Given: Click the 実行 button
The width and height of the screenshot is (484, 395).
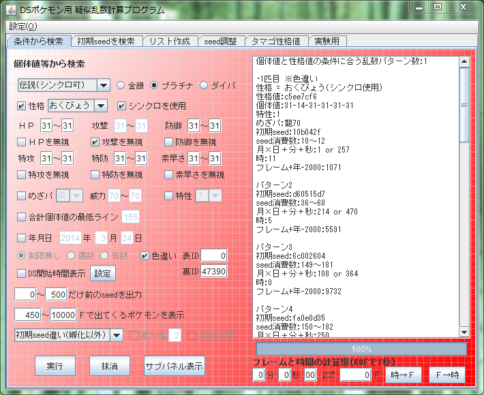Looking at the screenshot, I should (x=55, y=366).
